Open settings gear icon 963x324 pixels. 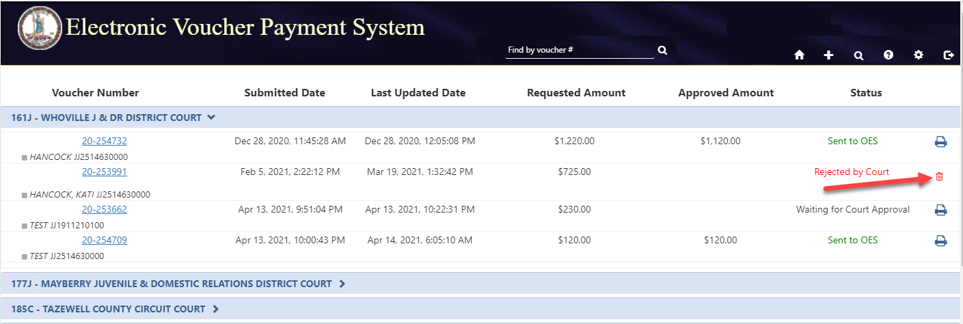pos(919,55)
